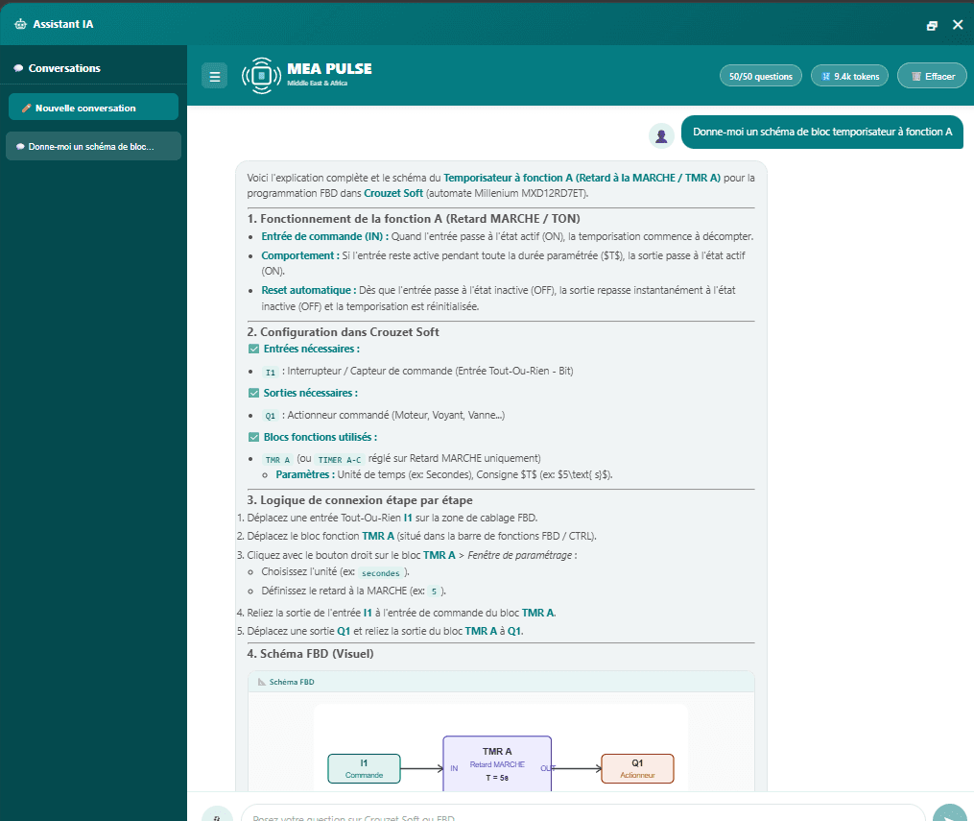Screen dimensions: 974x821
Task: Click 'Middle East & Africa' subtitle
Action: [317, 84]
